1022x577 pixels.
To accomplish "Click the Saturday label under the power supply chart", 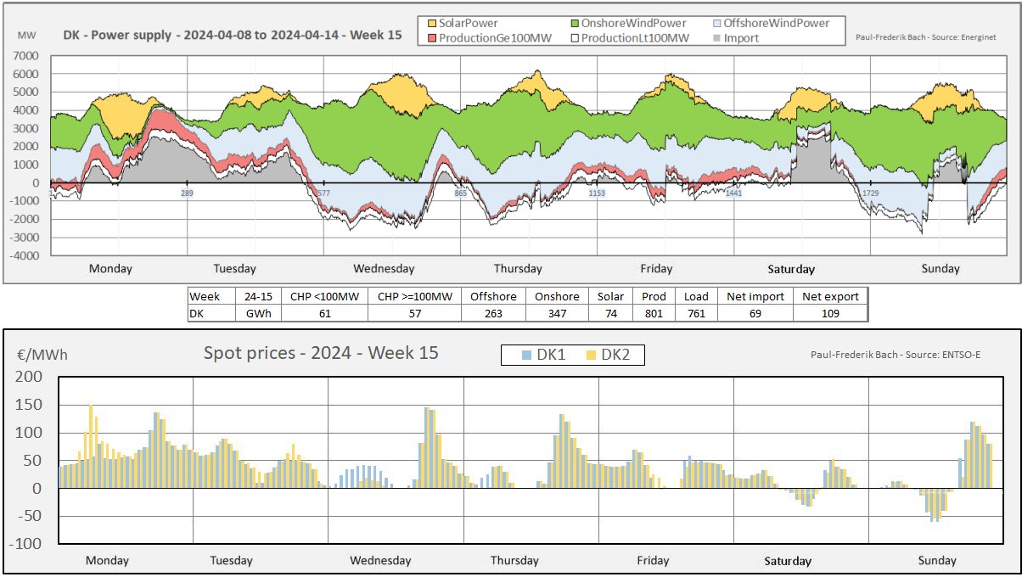I will 791,269.
